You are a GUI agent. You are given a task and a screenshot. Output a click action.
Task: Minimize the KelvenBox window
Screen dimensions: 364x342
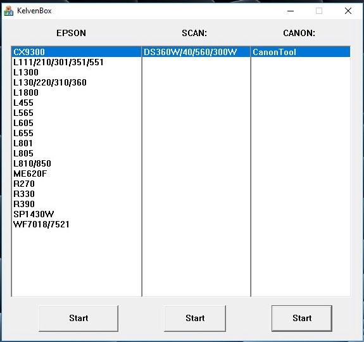tap(291, 11)
